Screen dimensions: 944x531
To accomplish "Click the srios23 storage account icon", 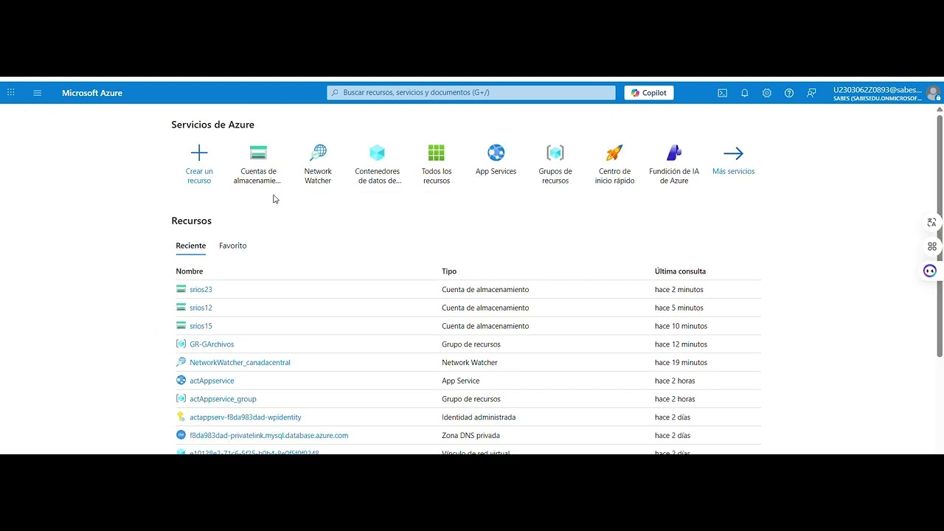I will click(181, 289).
